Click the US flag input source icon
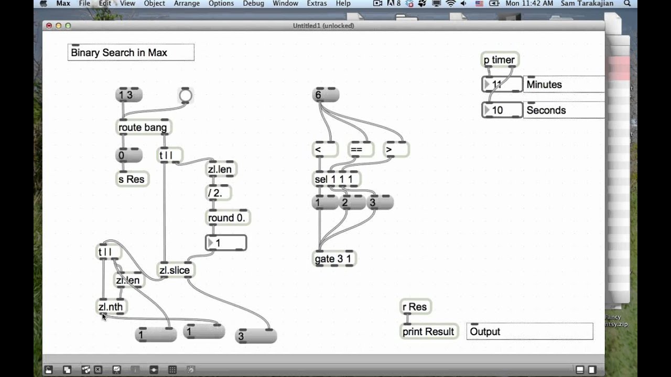The image size is (671, 377). (x=479, y=4)
